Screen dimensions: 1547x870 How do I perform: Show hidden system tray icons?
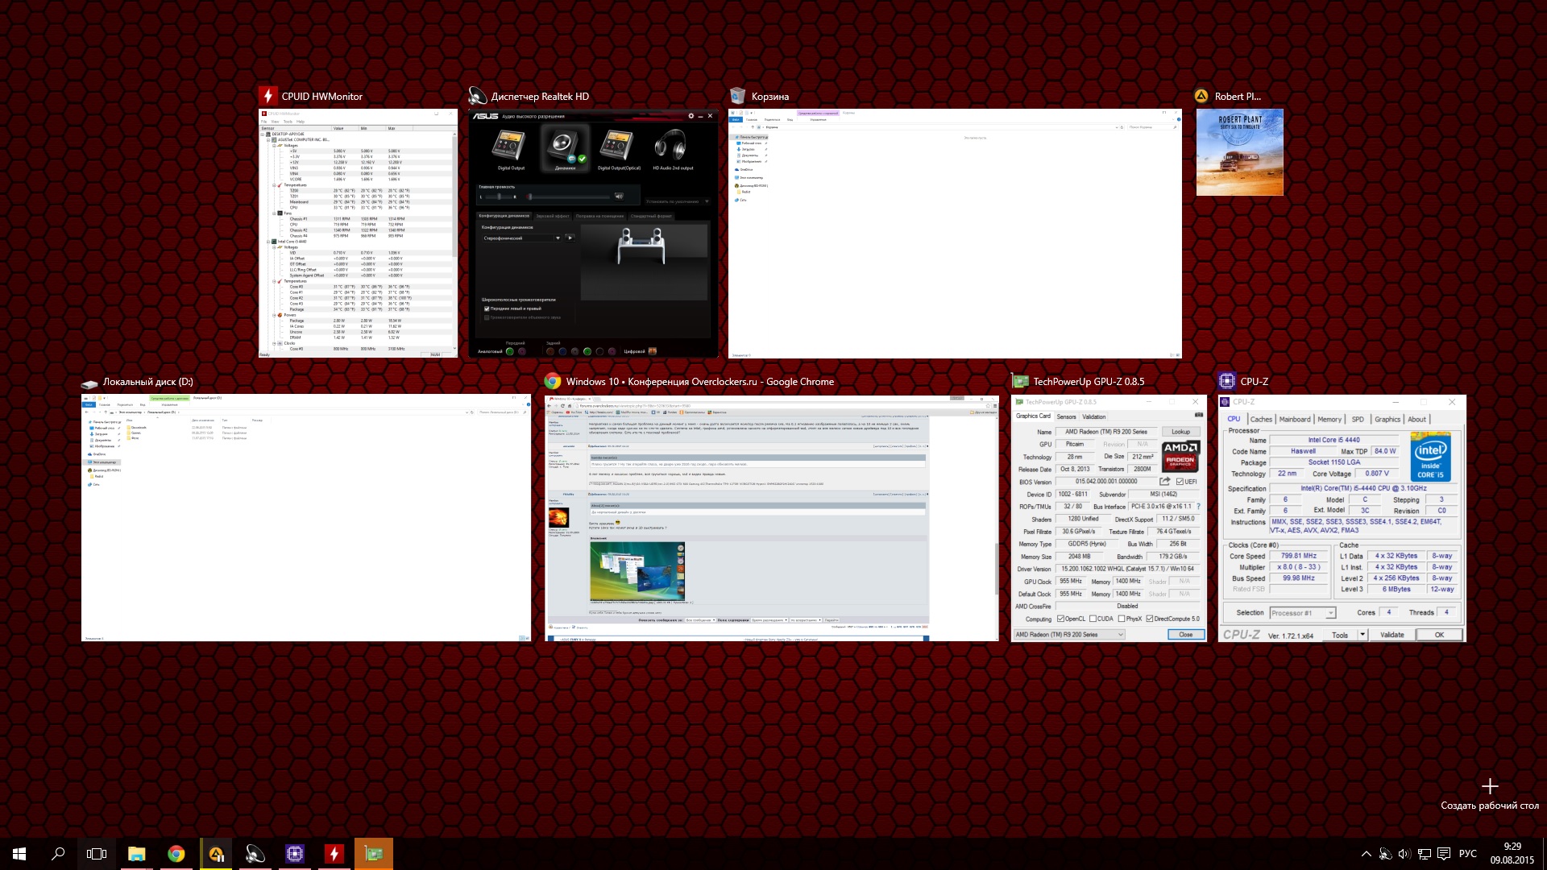tap(1366, 854)
